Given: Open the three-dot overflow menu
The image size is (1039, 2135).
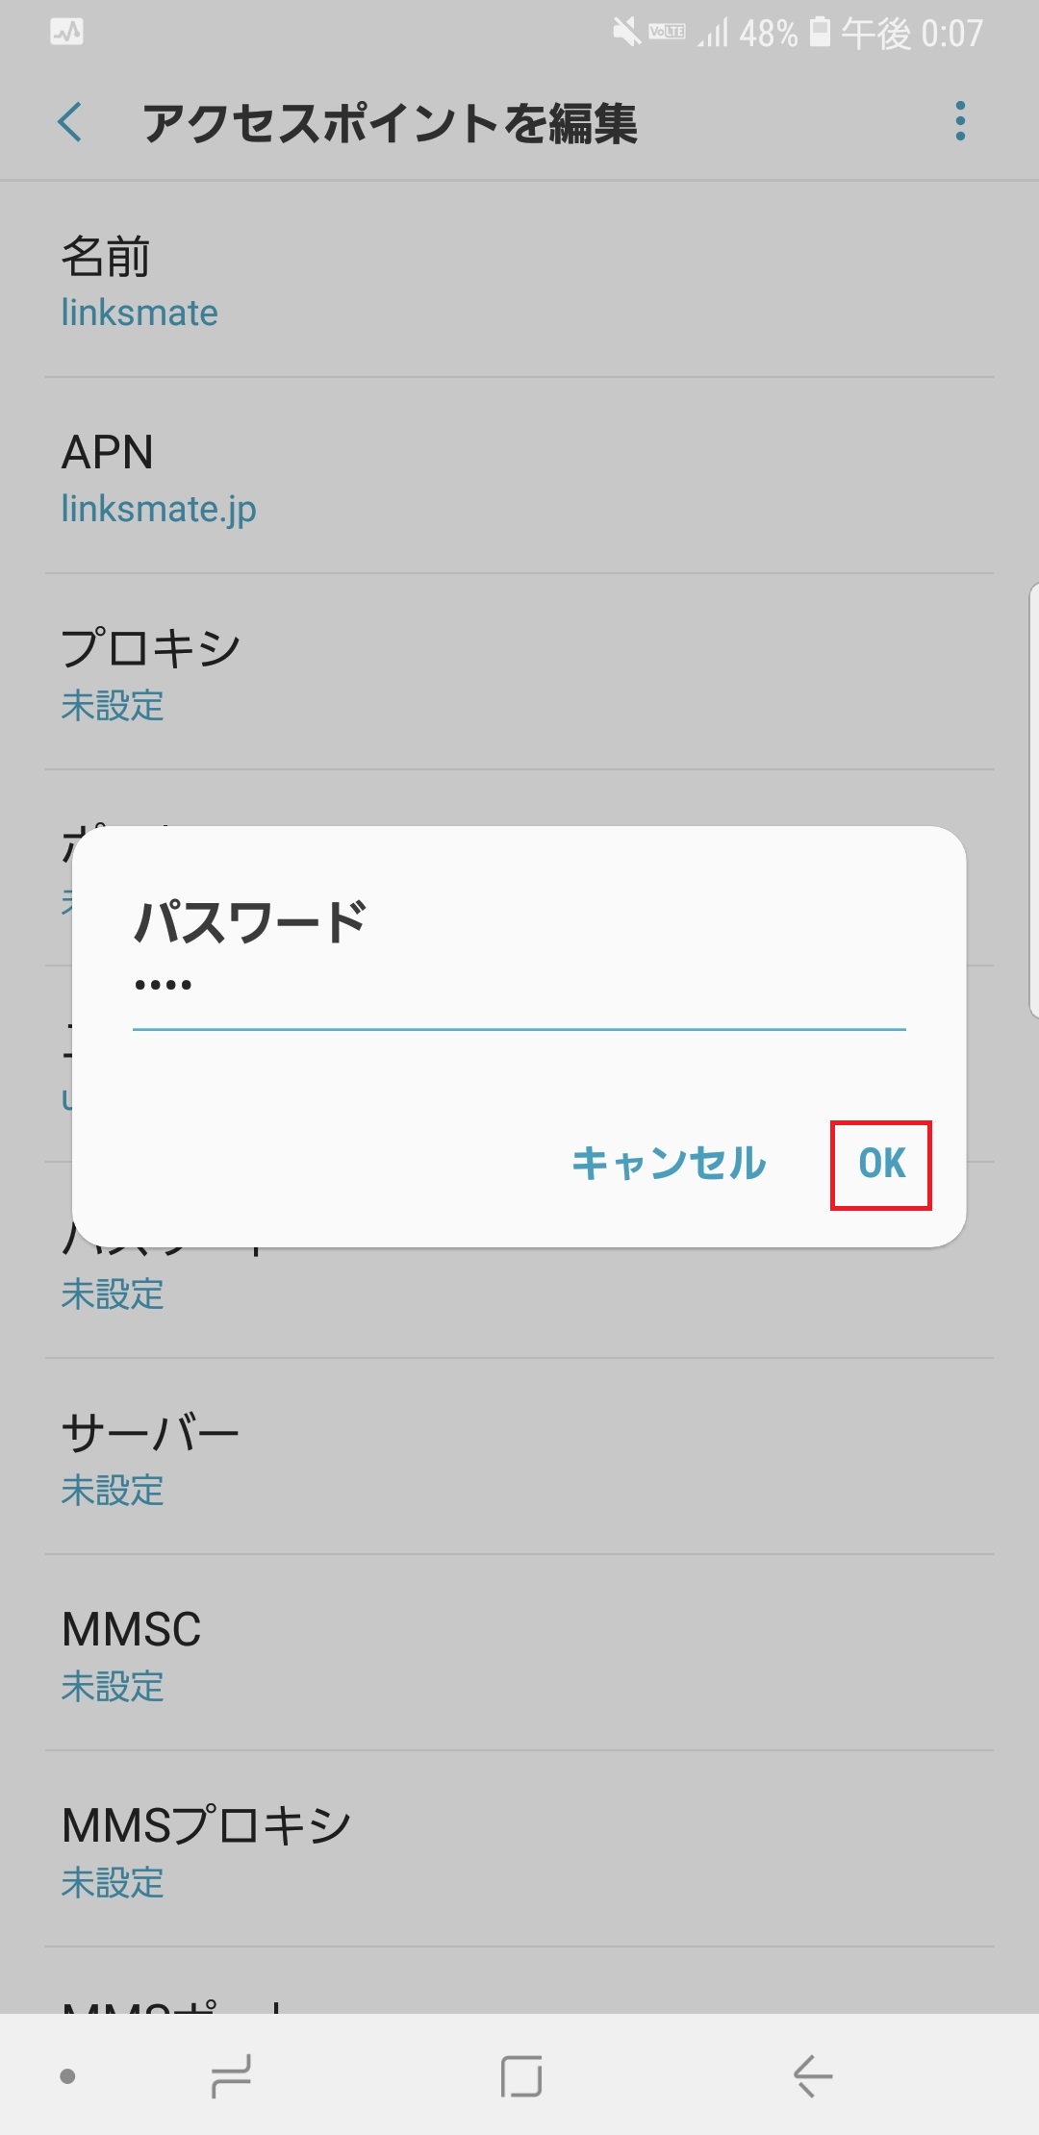Looking at the screenshot, I should point(958,121).
